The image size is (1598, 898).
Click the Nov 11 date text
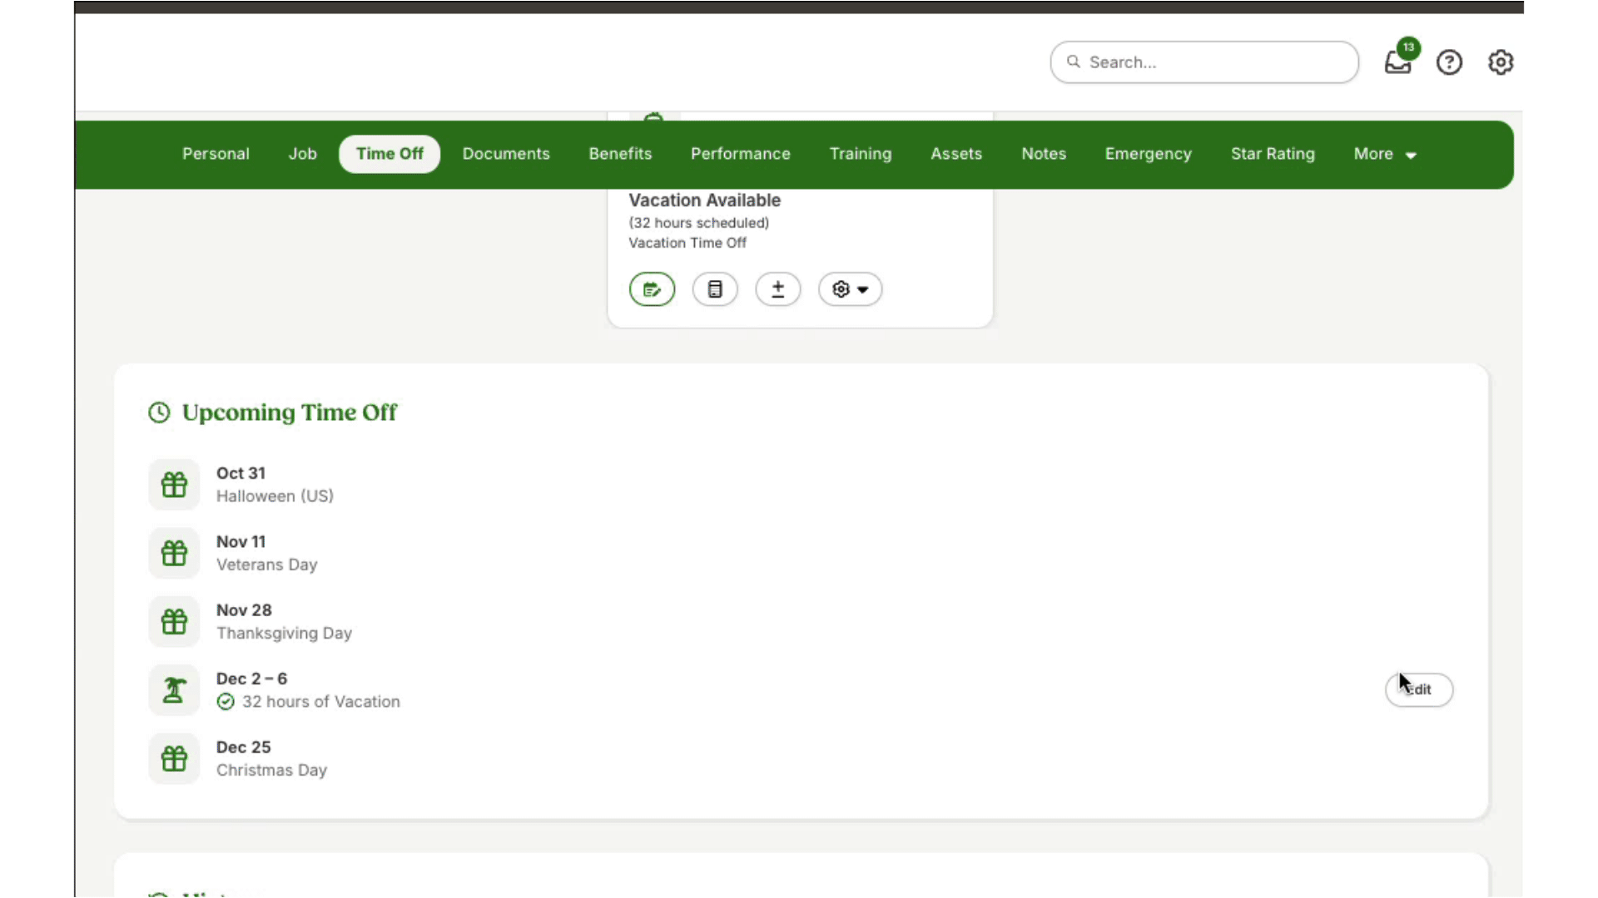pos(241,542)
